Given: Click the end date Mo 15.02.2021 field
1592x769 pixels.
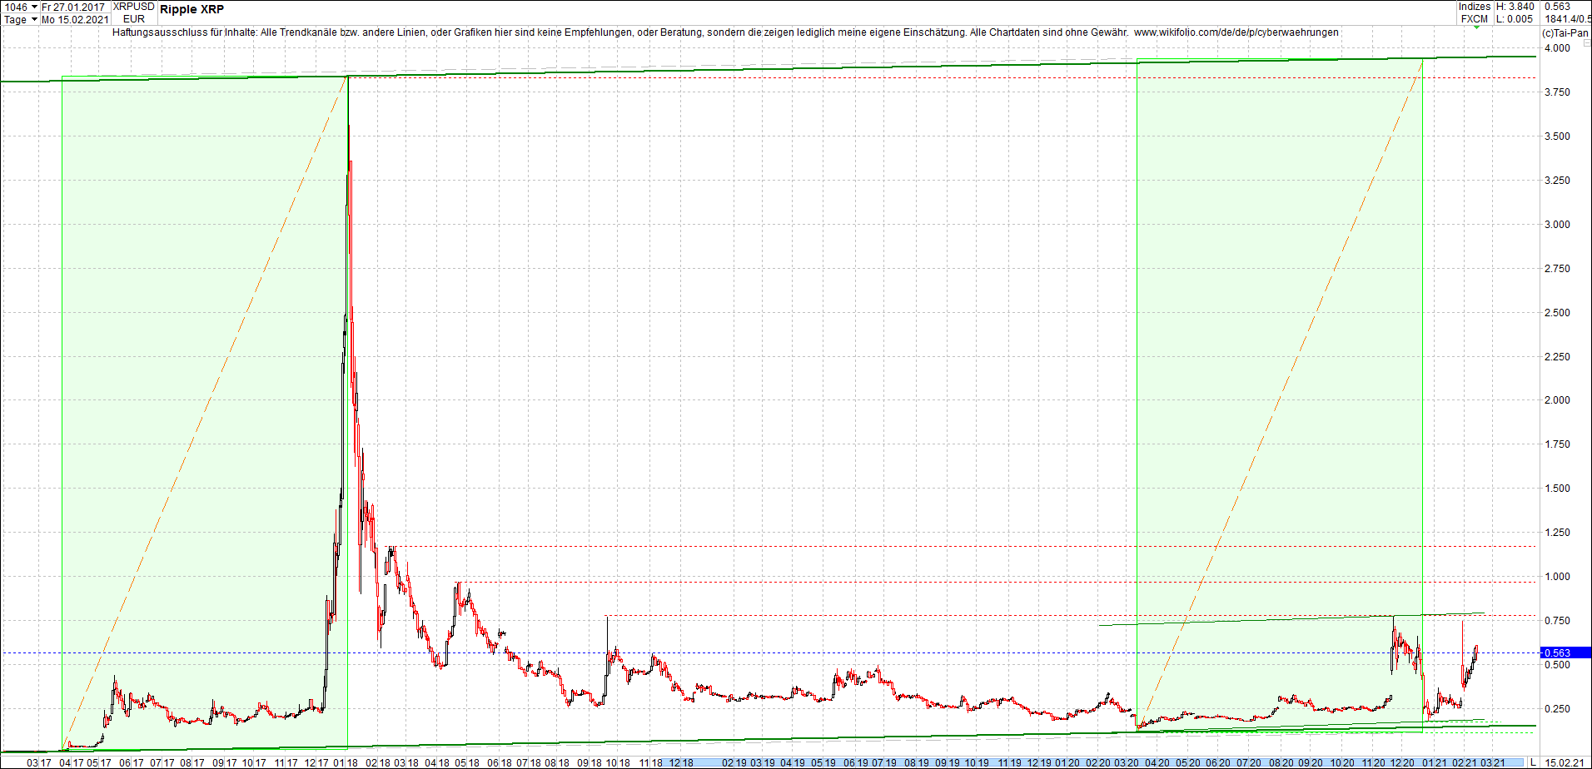Looking at the screenshot, I should point(75,19).
